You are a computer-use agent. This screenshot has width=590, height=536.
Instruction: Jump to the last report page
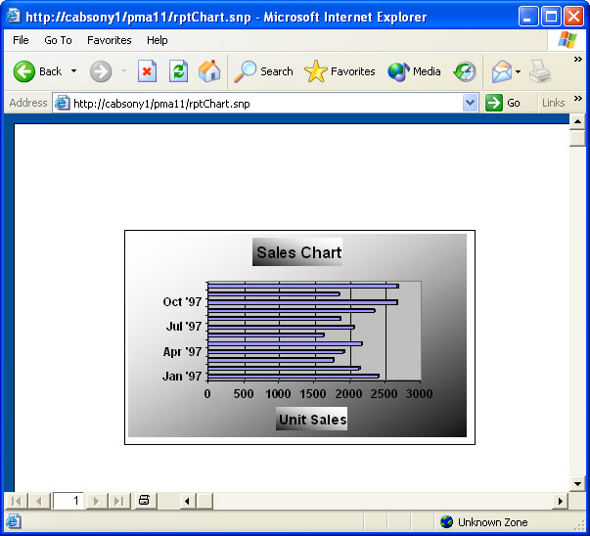pos(118,501)
